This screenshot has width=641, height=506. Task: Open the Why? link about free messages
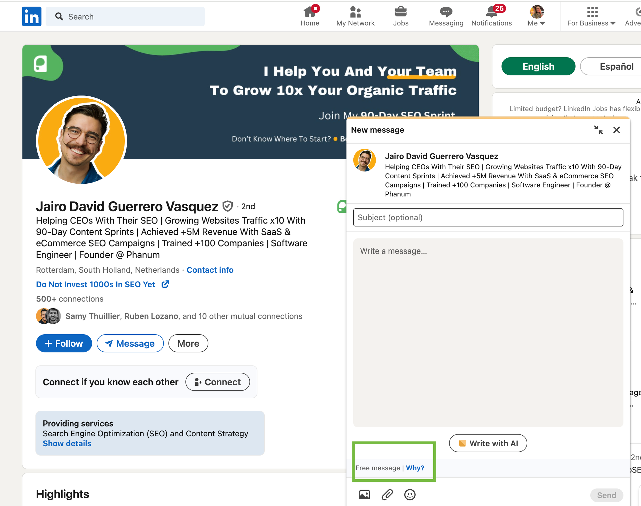(x=415, y=468)
